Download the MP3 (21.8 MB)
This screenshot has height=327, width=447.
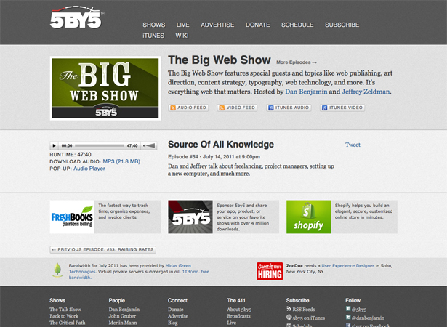click(x=121, y=161)
